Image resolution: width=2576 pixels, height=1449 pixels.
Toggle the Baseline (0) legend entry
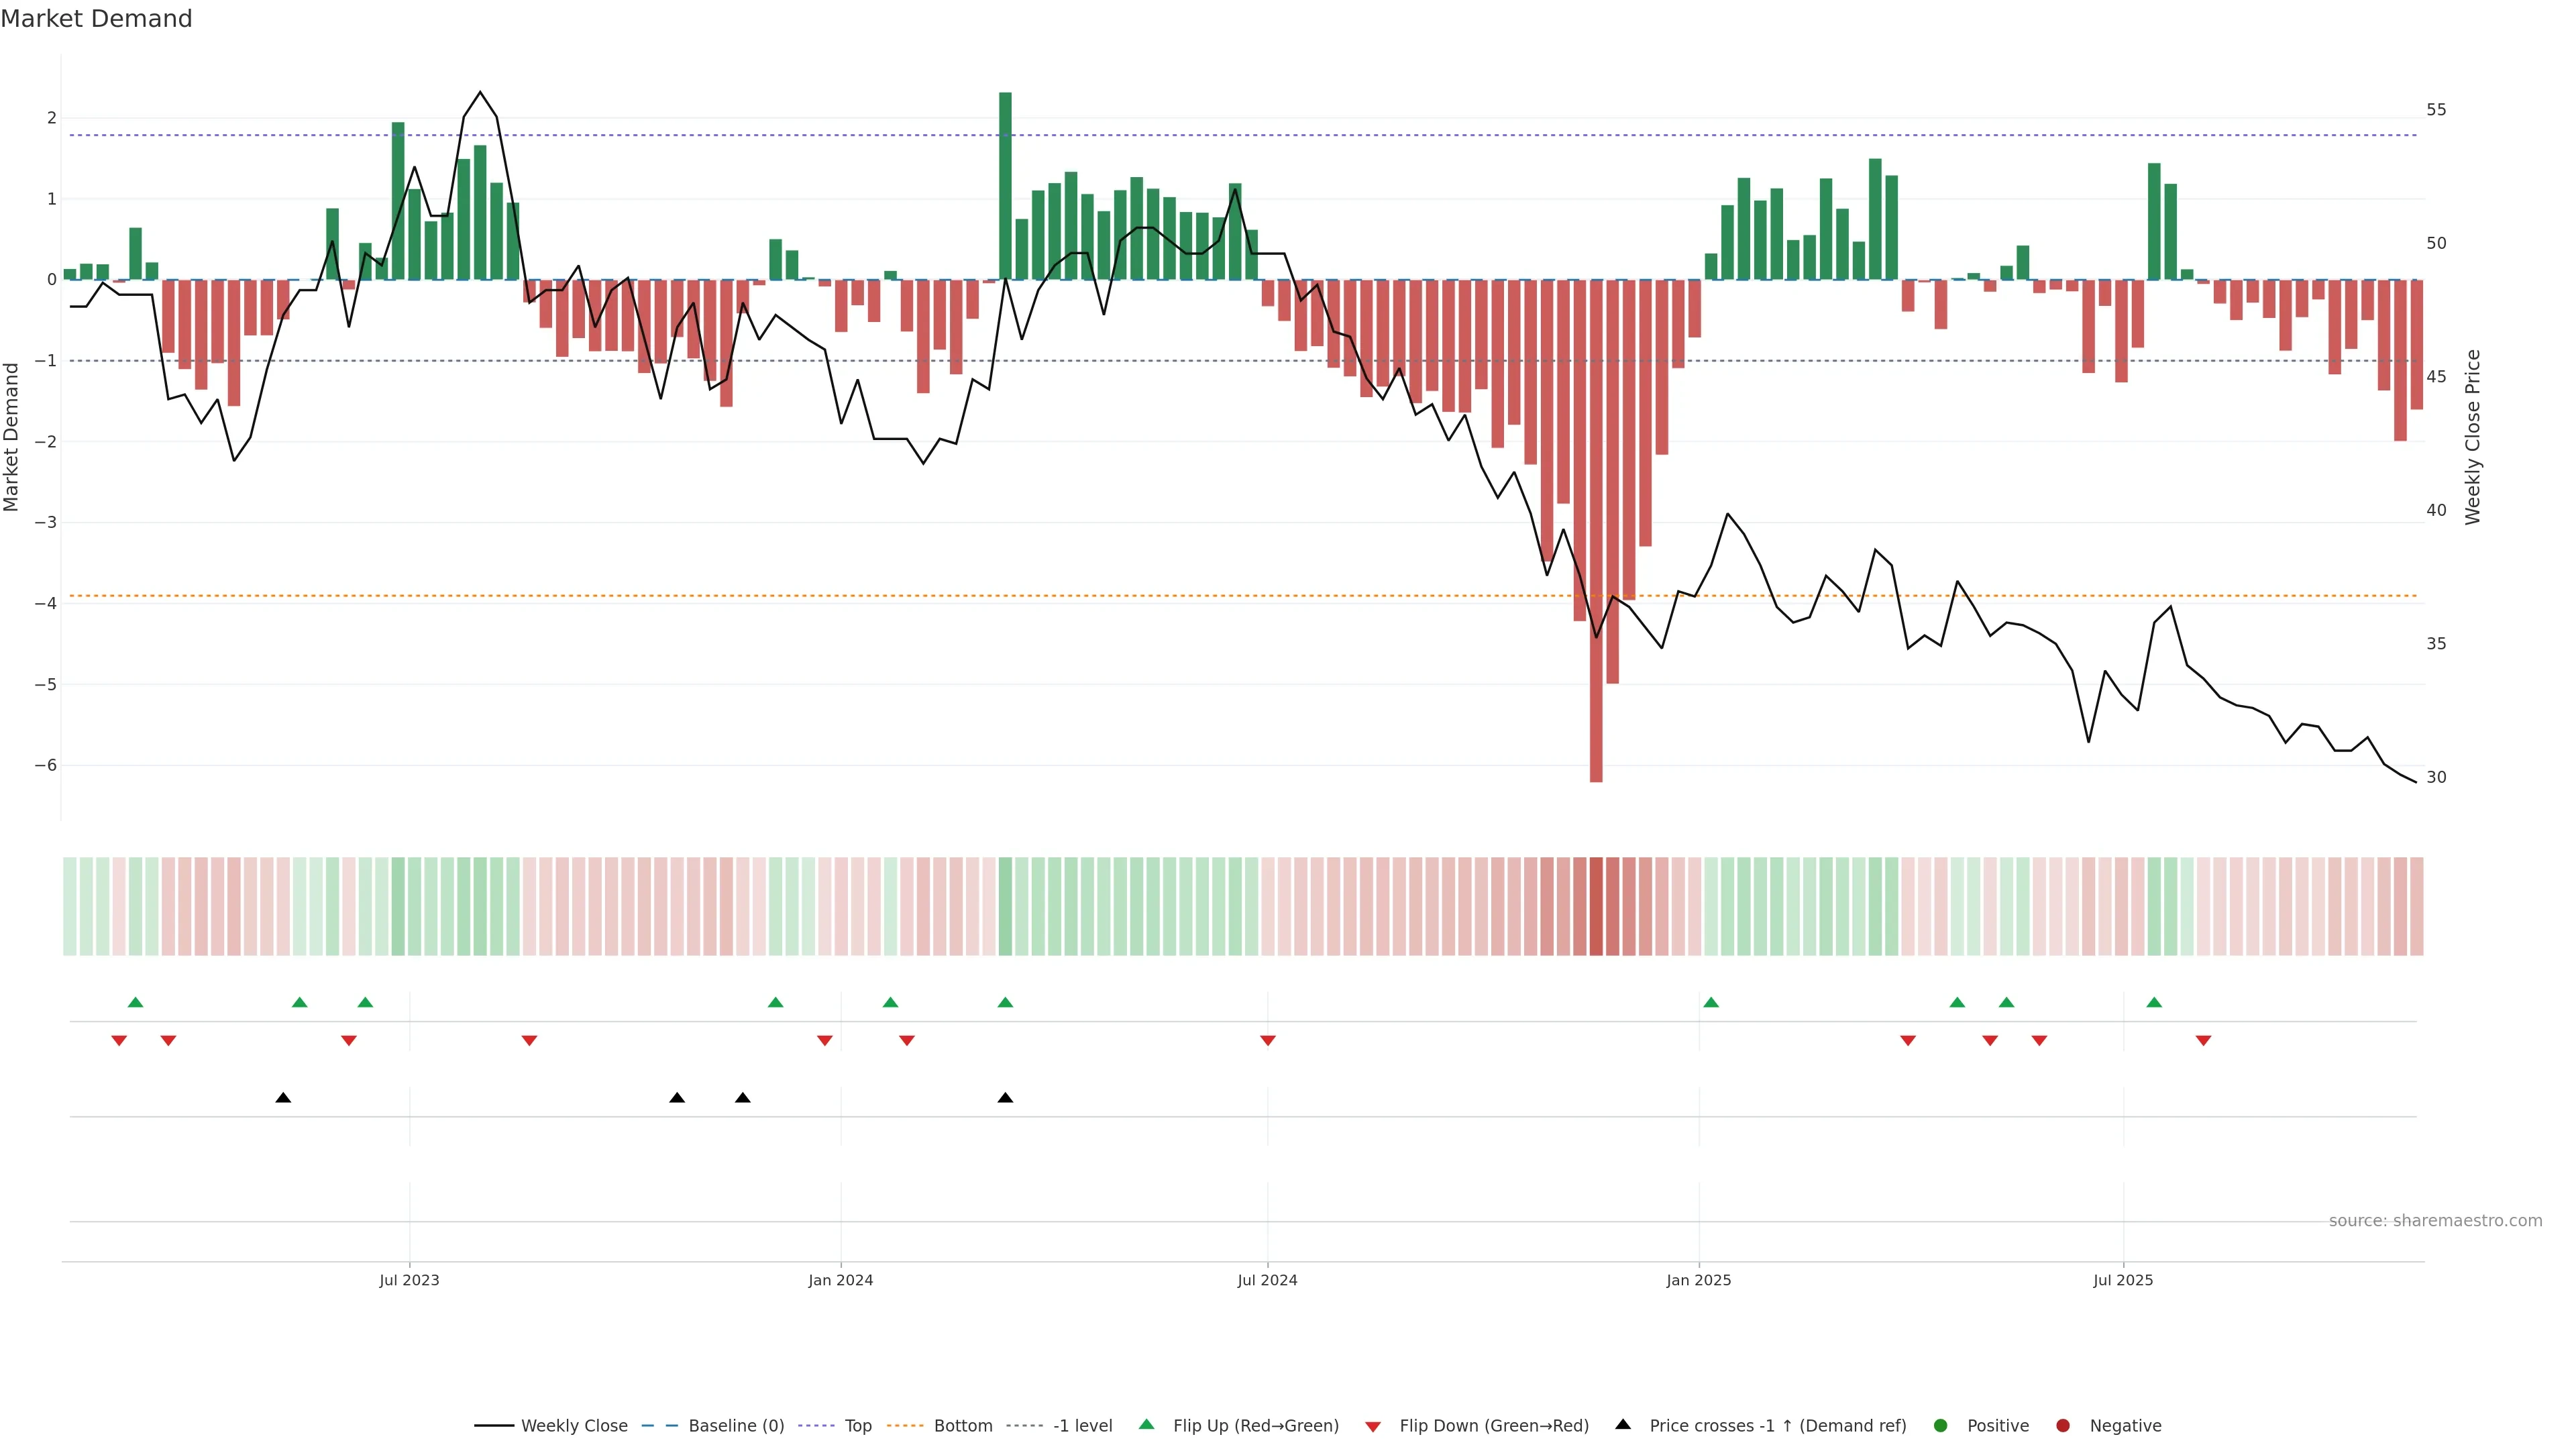point(736,1425)
